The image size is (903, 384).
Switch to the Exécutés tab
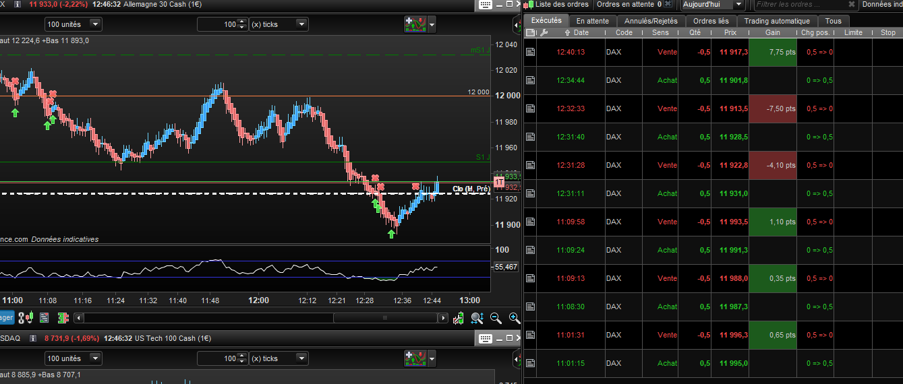546,20
